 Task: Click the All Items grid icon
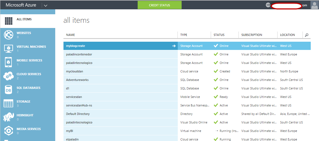coord(9,21)
